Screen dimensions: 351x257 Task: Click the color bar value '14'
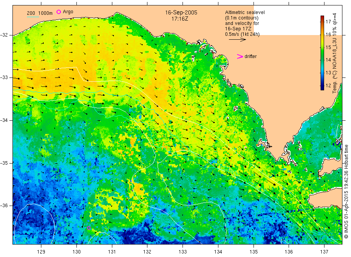point(328,60)
